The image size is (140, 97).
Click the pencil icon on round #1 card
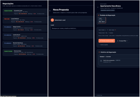coord(99,18)
